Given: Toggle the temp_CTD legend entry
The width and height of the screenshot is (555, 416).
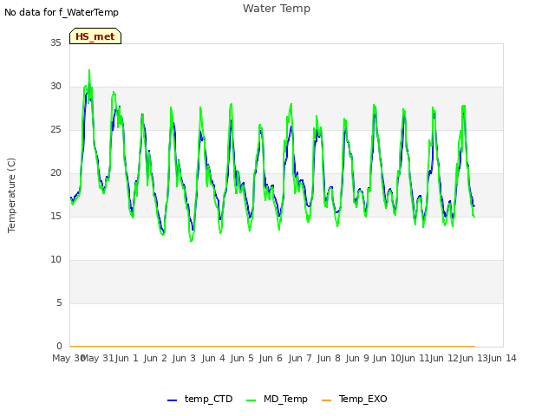Looking at the screenshot, I should [x=200, y=399].
